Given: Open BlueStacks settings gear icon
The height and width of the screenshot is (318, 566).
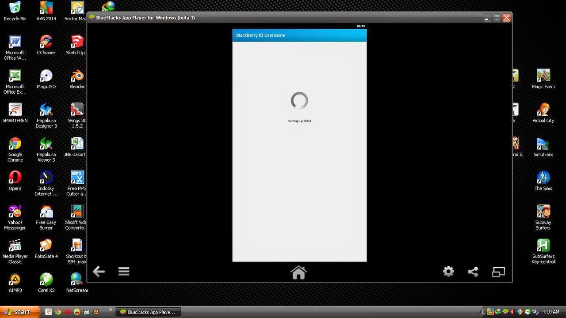Looking at the screenshot, I should click(x=448, y=271).
